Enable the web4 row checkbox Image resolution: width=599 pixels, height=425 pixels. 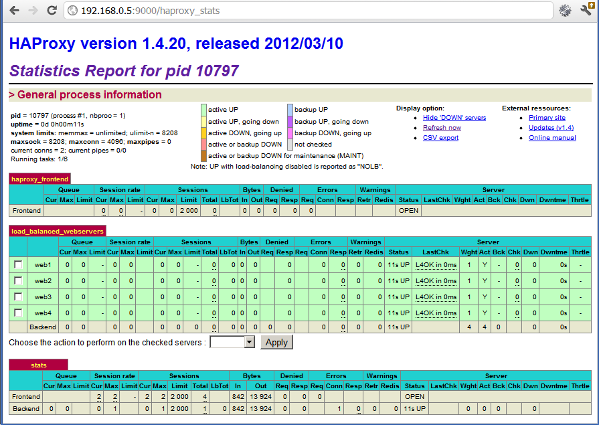(18, 313)
